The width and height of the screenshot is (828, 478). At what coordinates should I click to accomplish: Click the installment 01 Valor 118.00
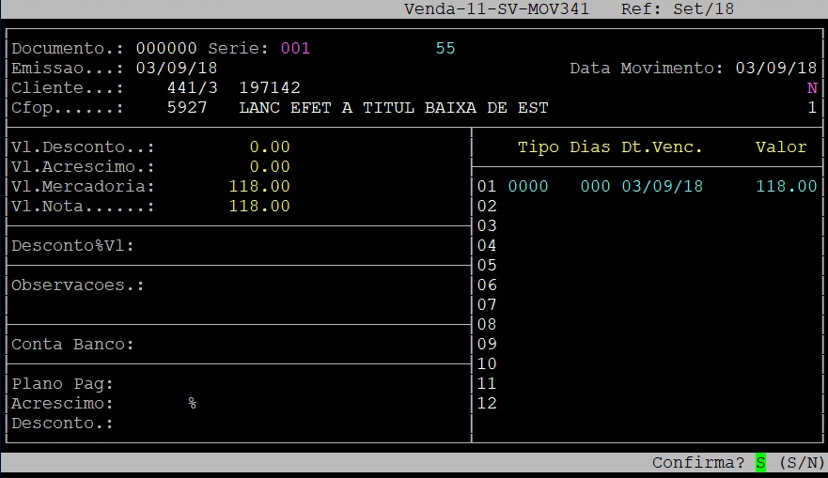click(786, 187)
